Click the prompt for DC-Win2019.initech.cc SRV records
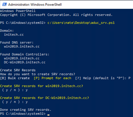 point(44,98)
